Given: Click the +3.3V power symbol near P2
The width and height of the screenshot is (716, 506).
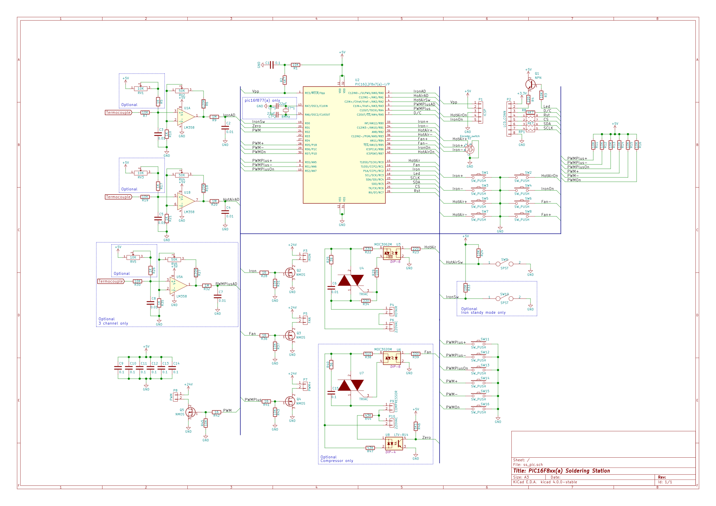Looking at the screenshot, I should [522, 95].
